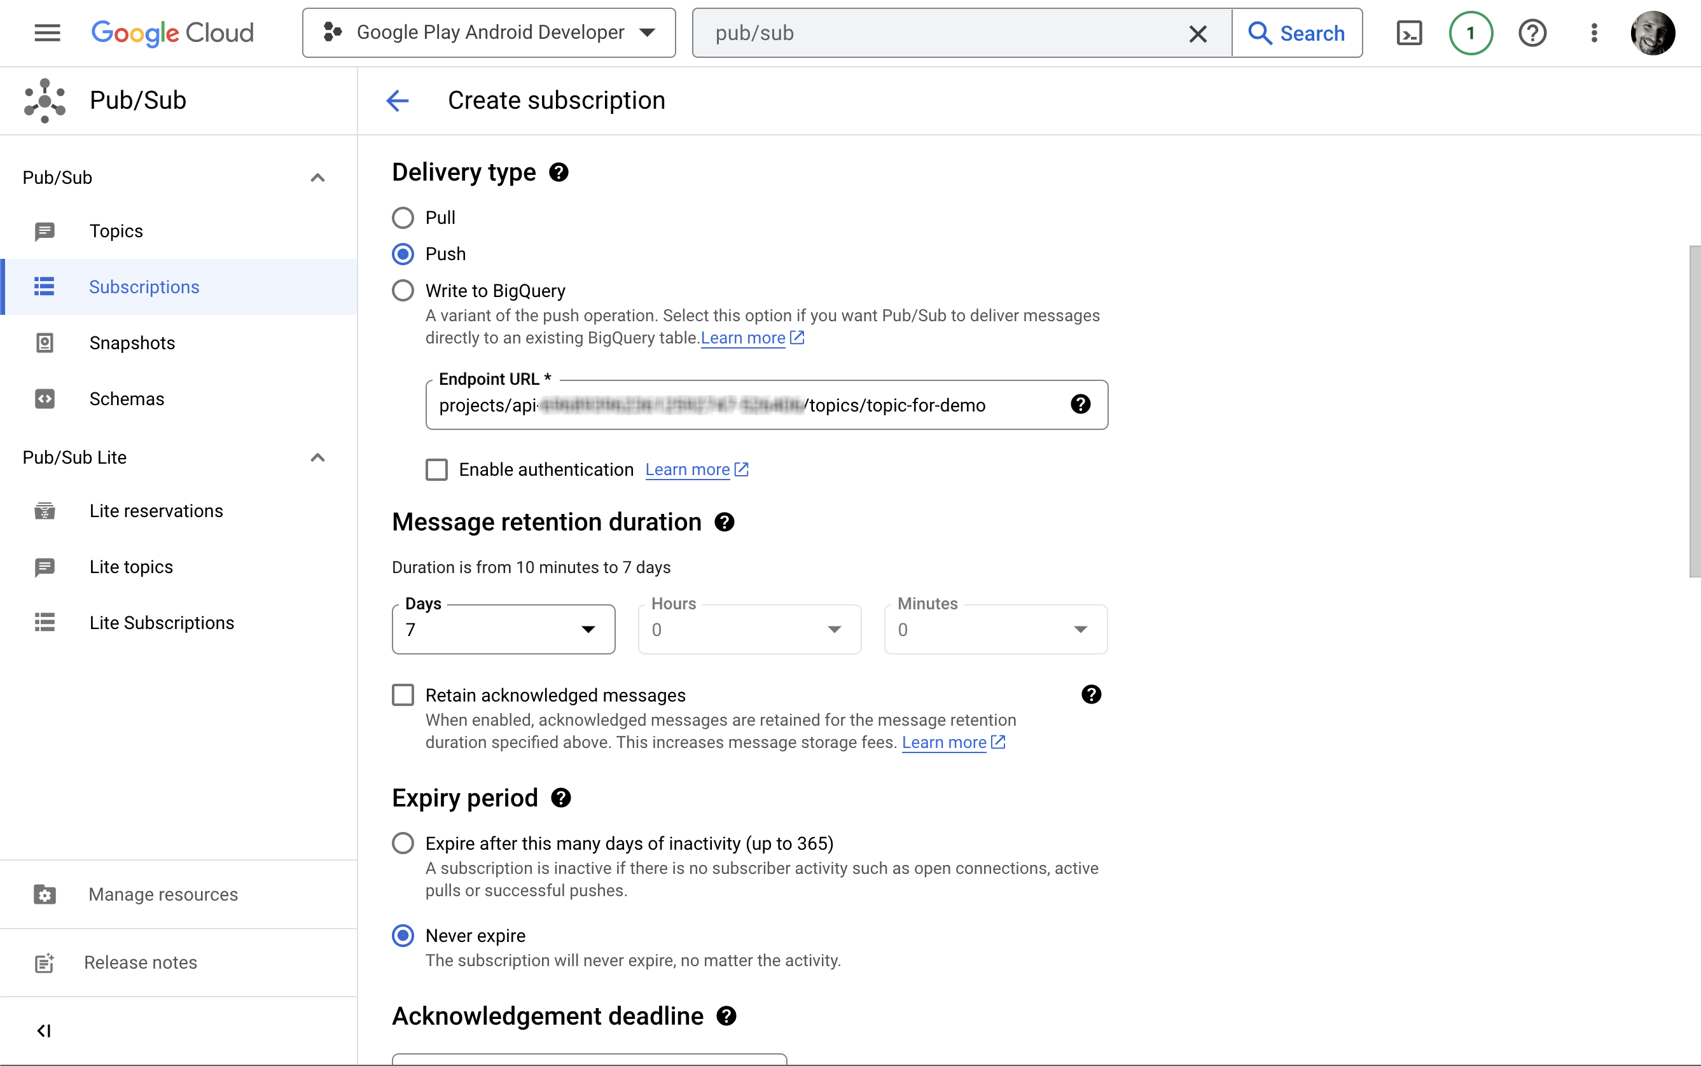This screenshot has width=1701, height=1066.
Task: Click the Schemas sidebar icon
Action: (x=45, y=398)
